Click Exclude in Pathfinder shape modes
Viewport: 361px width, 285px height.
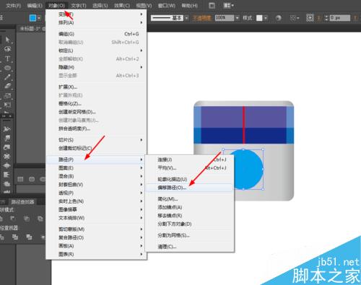coord(40,219)
